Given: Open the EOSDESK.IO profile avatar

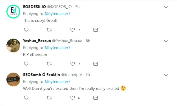Looking at the screenshot, I should pyautogui.click(x=13, y=12).
